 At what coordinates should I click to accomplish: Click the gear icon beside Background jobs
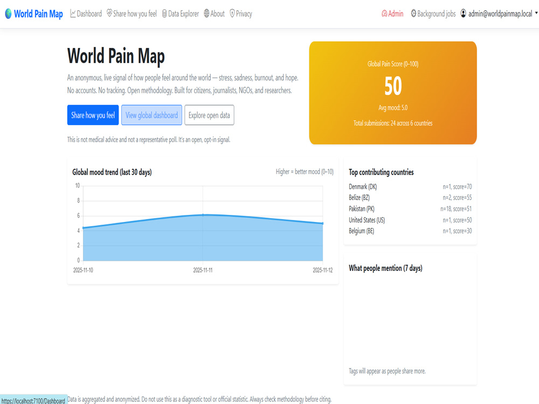pyautogui.click(x=413, y=13)
